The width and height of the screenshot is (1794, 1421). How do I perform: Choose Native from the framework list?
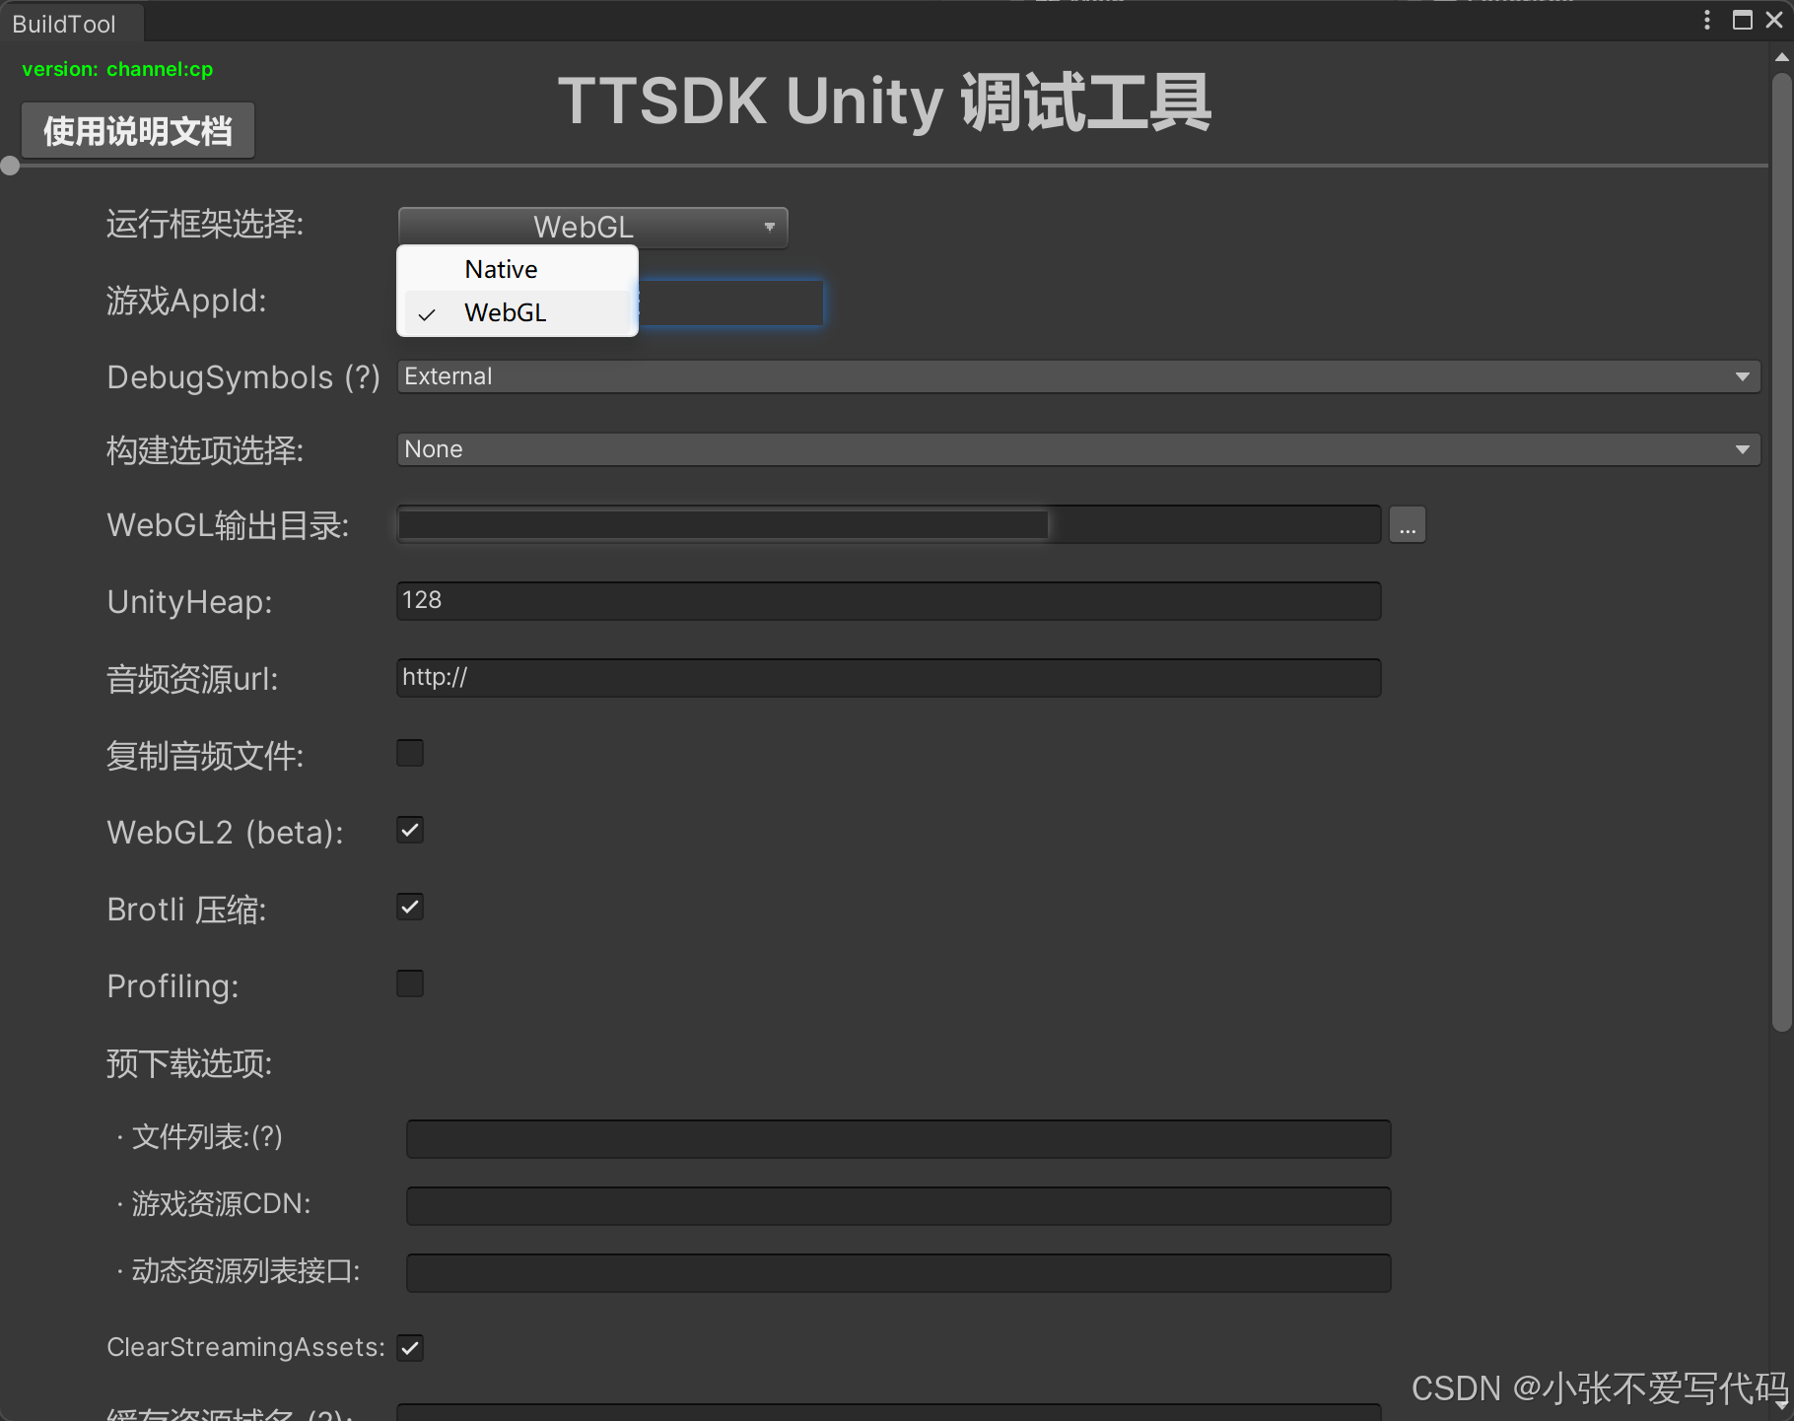pos(517,269)
